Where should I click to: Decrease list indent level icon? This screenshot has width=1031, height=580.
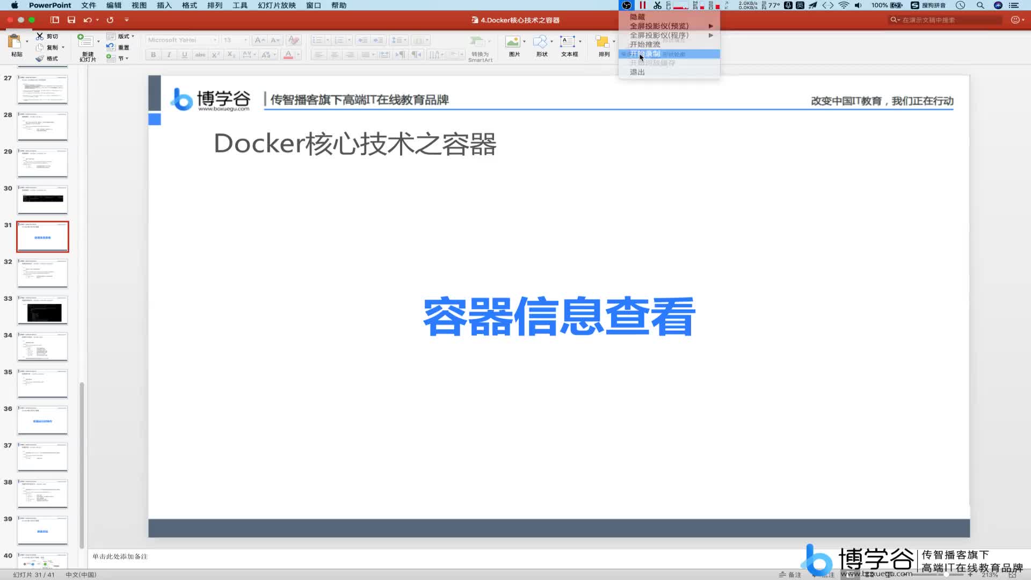(363, 40)
